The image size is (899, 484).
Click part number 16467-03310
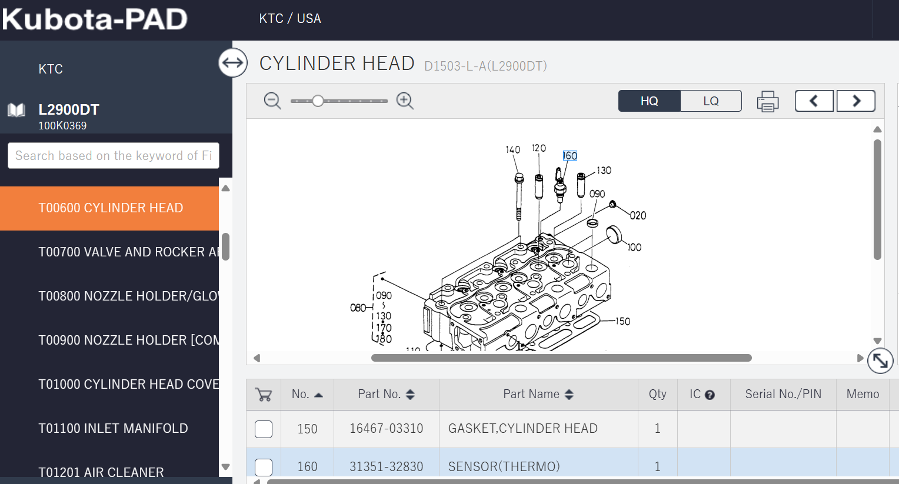pyautogui.click(x=386, y=429)
